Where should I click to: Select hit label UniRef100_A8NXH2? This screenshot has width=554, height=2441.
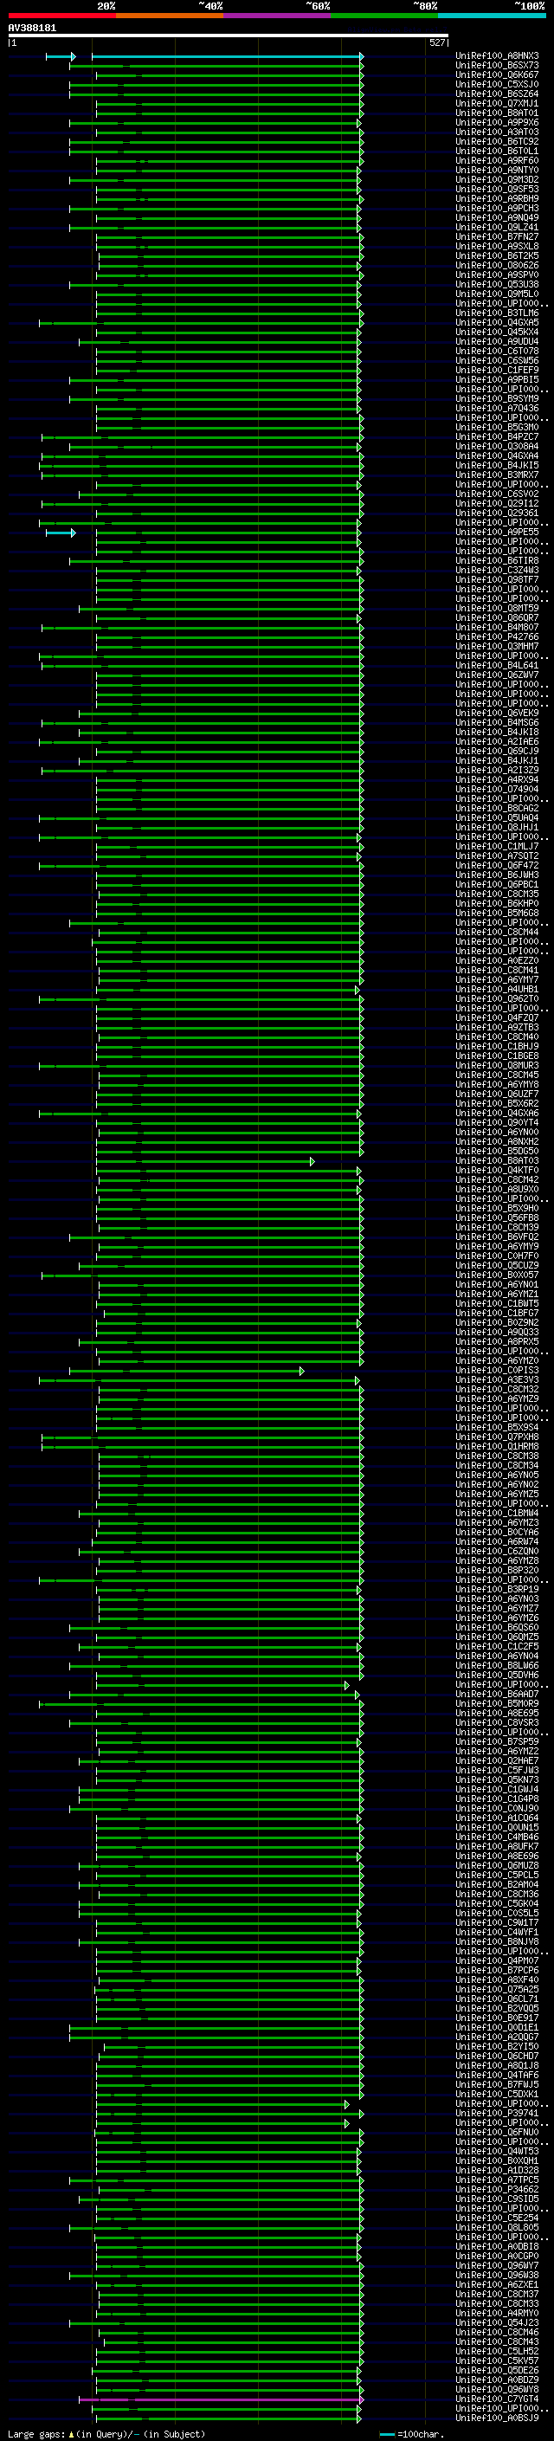pyautogui.click(x=497, y=1142)
